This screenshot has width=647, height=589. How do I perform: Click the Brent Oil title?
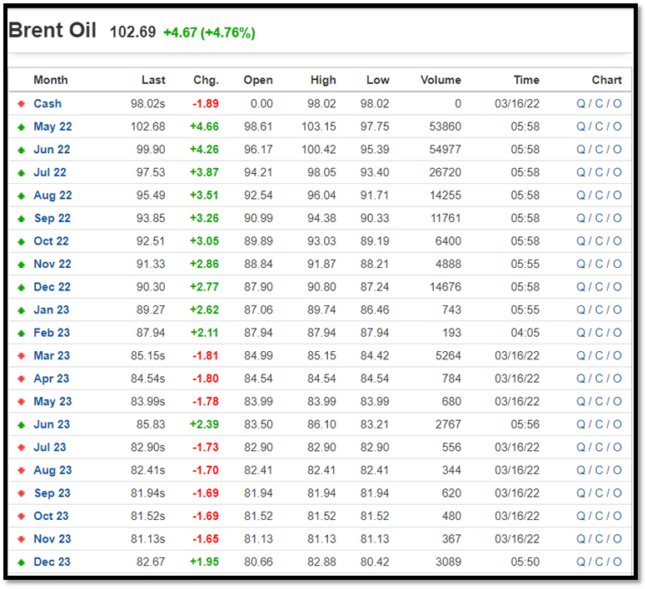pyautogui.click(x=52, y=30)
